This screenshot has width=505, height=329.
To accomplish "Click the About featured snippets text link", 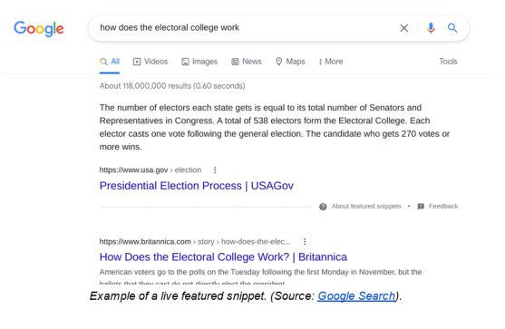I will coord(366,207).
